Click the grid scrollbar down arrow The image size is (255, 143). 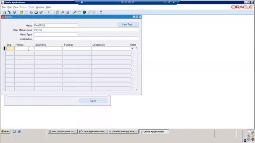[136, 89]
